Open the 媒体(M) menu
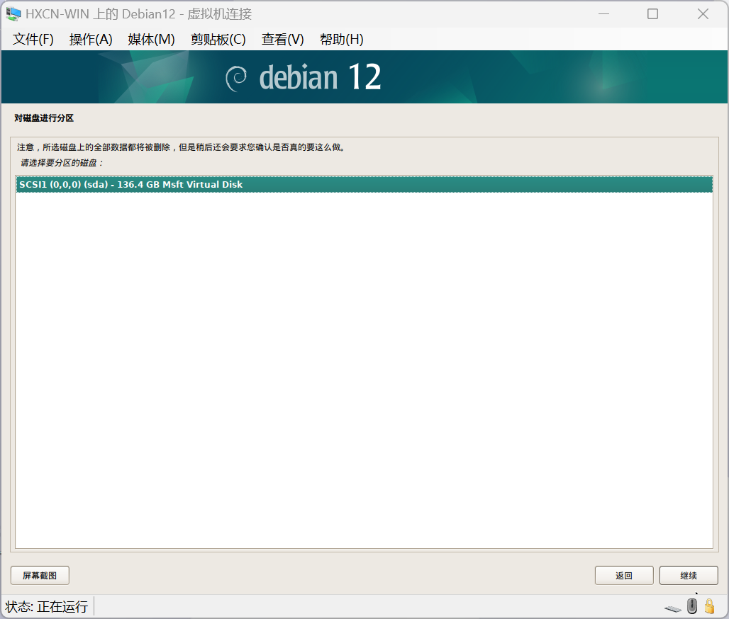Image resolution: width=729 pixels, height=619 pixels. pyautogui.click(x=151, y=40)
